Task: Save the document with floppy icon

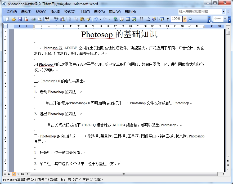Action: click(x=20, y=19)
